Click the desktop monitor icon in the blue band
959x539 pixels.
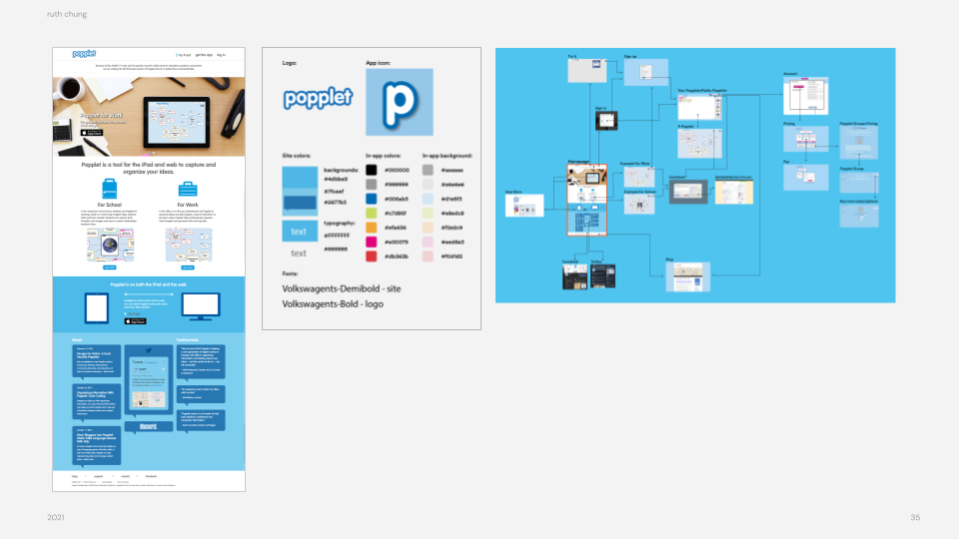click(201, 306)
